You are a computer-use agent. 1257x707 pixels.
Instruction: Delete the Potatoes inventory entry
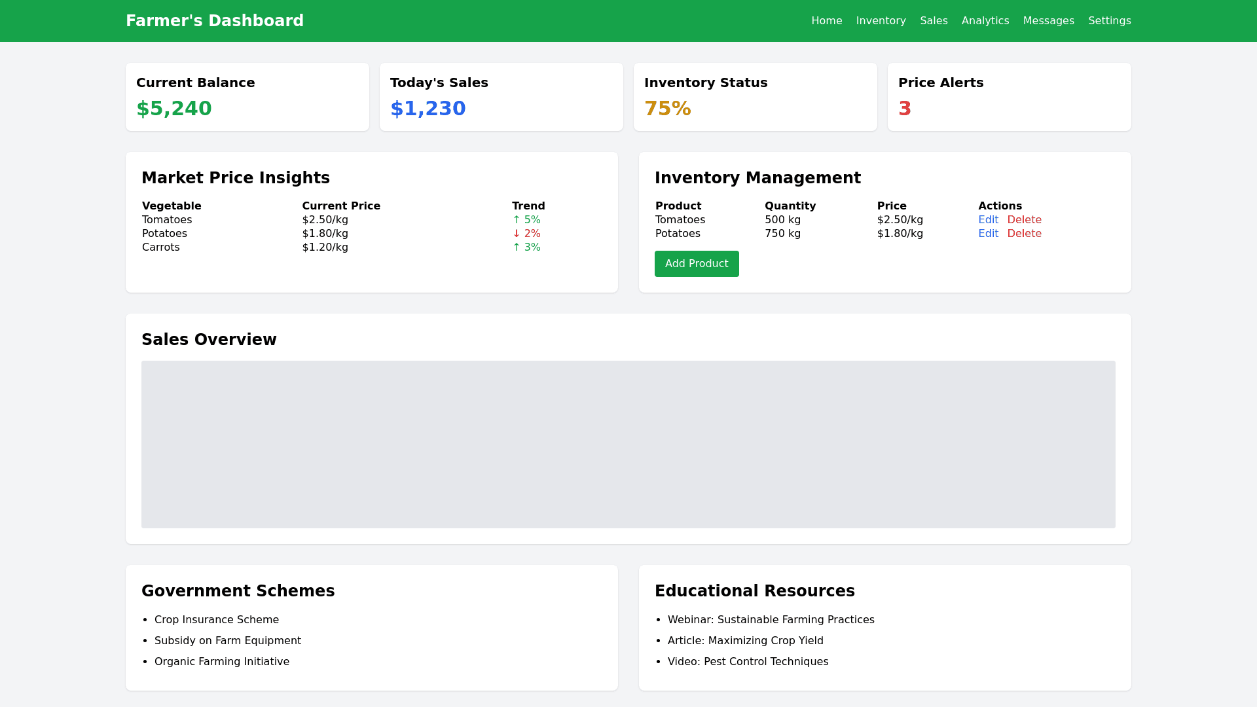click(x=1024, y=234)
